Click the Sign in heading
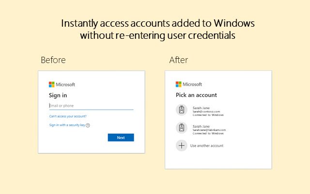The width and height of the screenshot is (310, 194). (58, 96)
